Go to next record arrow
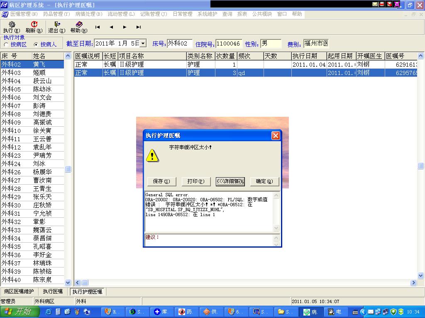This screenshot has width=425, height=318. click(125, 27)
